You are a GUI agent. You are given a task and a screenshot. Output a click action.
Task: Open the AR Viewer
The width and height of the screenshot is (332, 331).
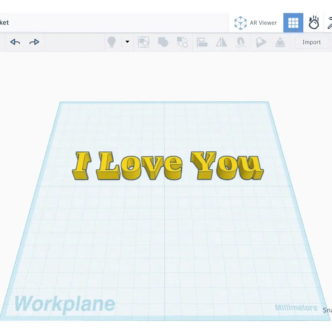(x=256, y=23)
